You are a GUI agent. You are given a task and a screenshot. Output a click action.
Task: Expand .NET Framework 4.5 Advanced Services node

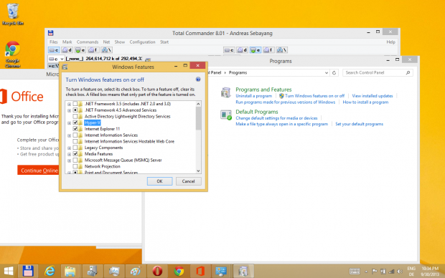pyautogui.click(x=69, y=110)
